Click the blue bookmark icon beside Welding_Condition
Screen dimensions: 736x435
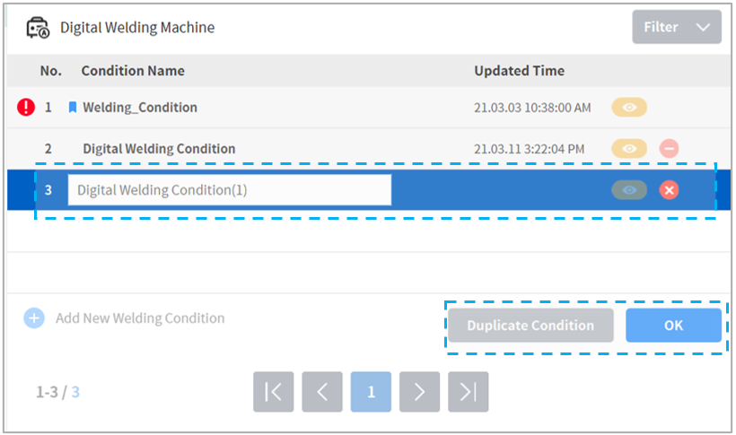tap(73, 108)
